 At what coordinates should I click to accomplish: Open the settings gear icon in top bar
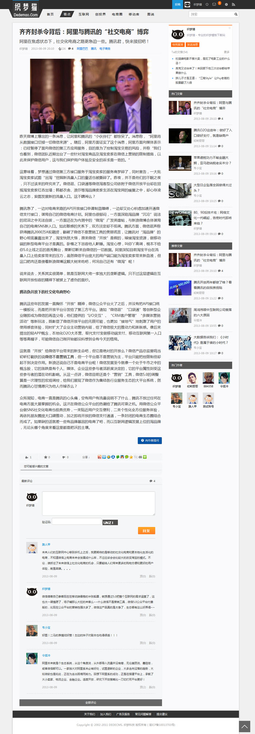(226, 4)
